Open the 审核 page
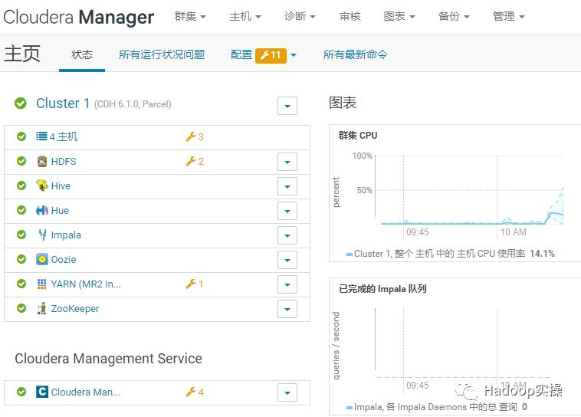Viewport: 581px width, 417px height. pos(350,17)
